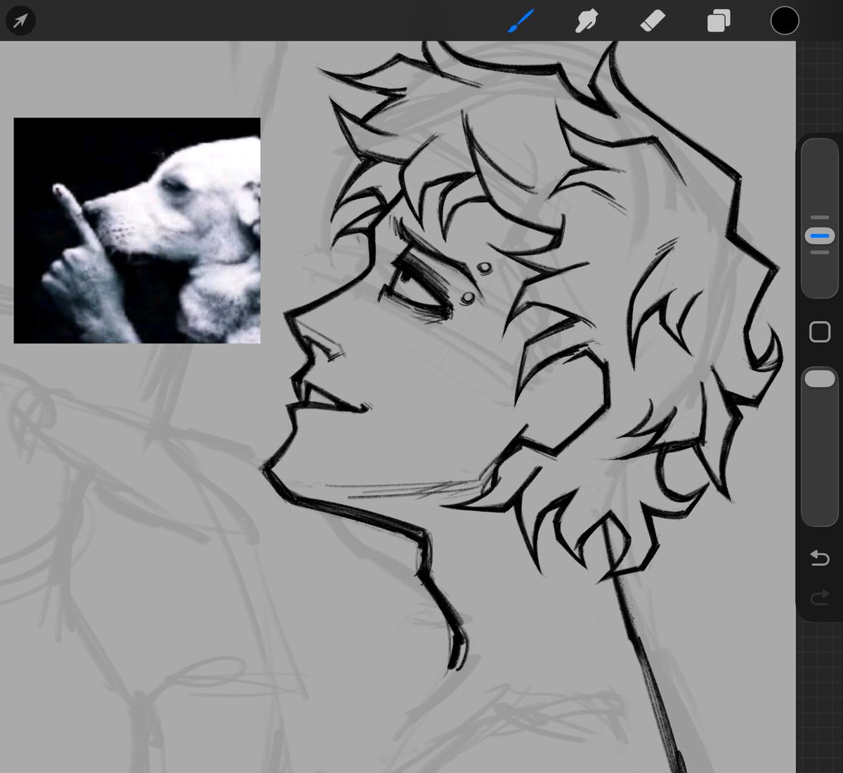Open the black color picker circle

tap(785, 20)
